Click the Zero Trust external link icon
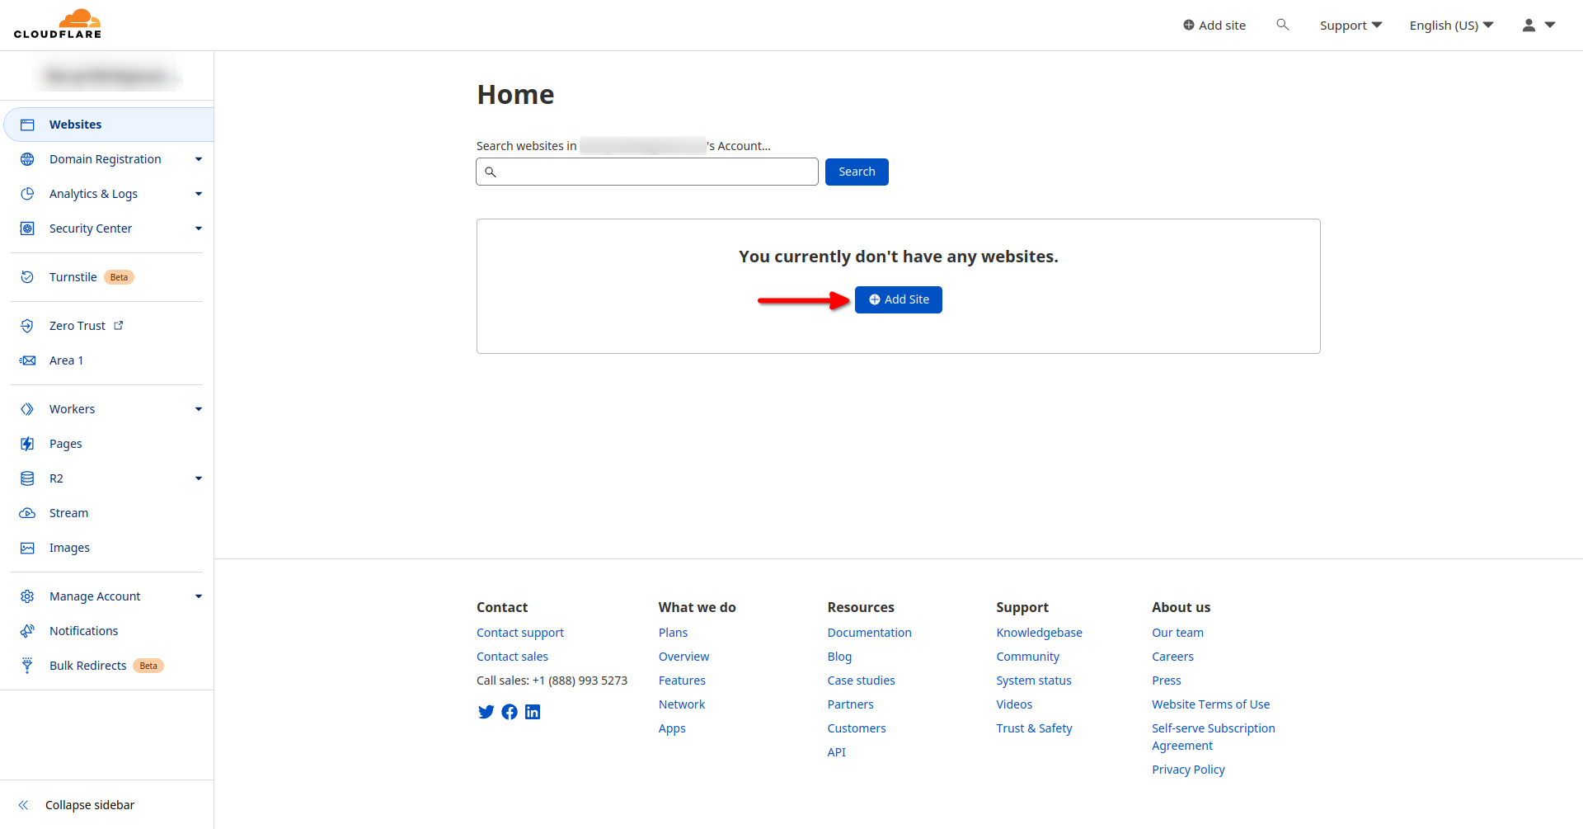Screen dimensions: 1583x829 click(x=119, y=326)
